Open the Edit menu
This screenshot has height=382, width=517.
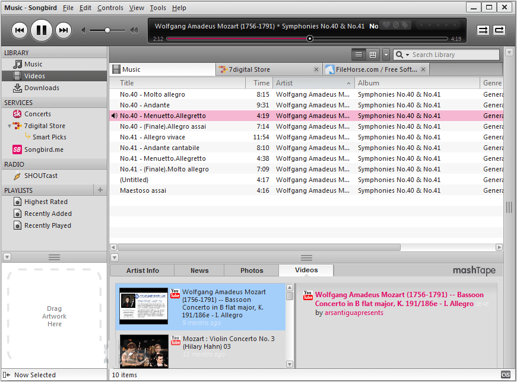click(85, 8)
